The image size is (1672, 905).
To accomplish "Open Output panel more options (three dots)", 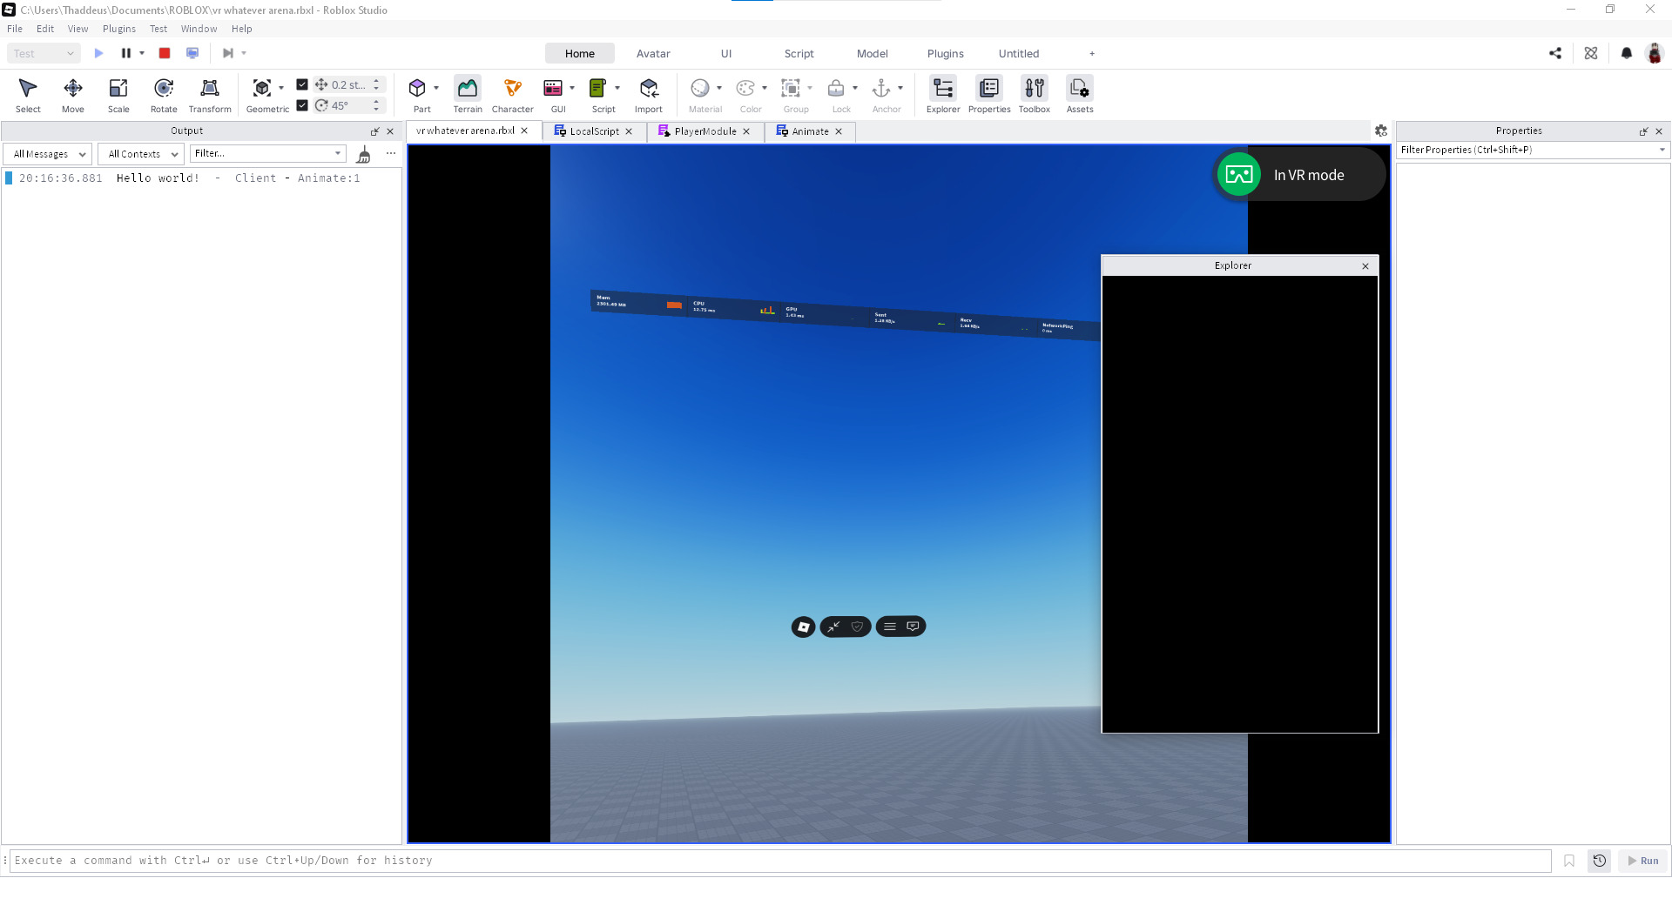I will [x=391, y=153].
